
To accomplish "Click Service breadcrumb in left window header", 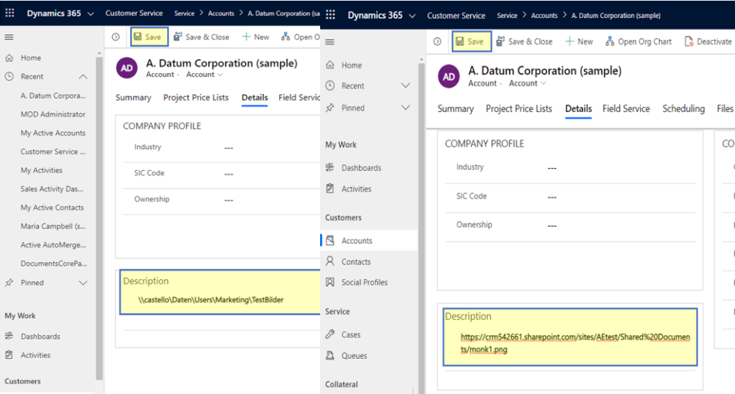I will coord(184,13).
